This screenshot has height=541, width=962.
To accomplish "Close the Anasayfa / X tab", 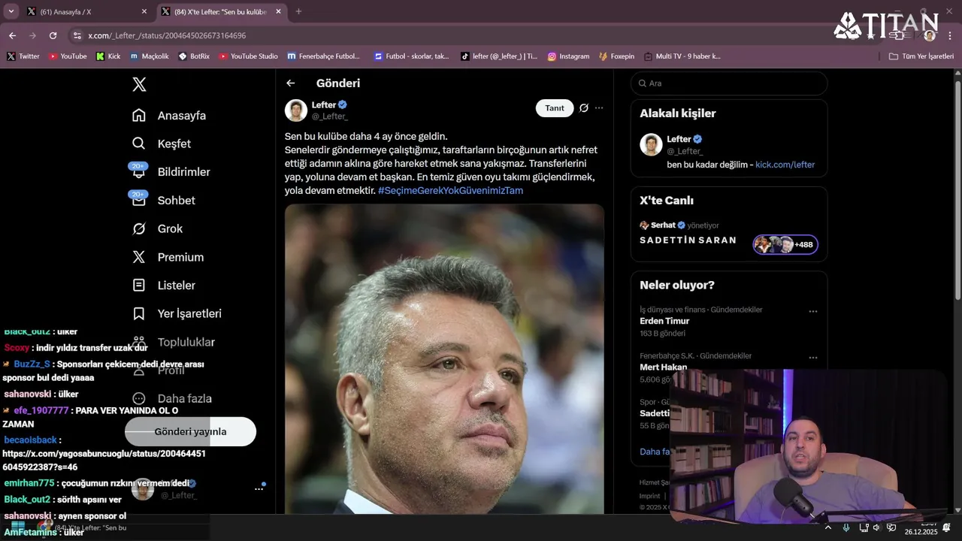I will (144, 12).
